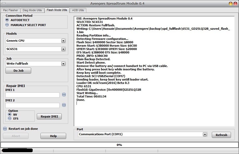
Task: Click 'Loader OK: nckTeam(2016) Beta 0.3' line
Action: point(103,83)
